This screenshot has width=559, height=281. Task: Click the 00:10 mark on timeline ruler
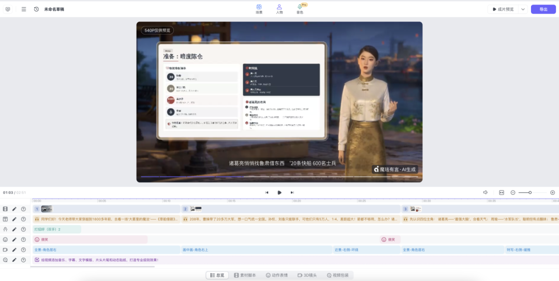(167, 201)
